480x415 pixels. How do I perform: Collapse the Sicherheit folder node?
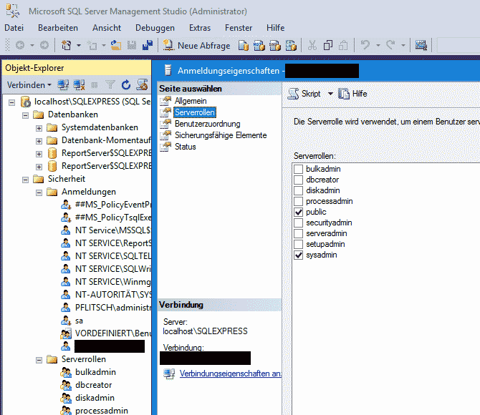[x=25, y=180]
